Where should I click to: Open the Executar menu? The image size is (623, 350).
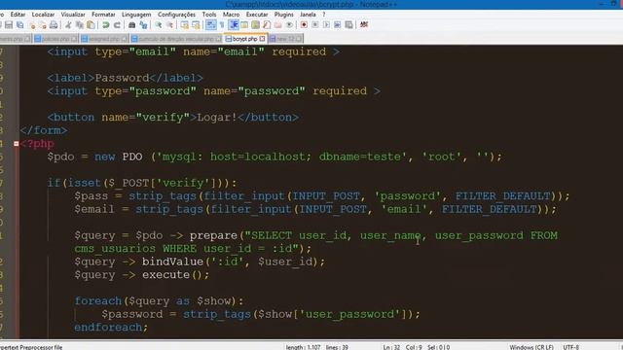[x=257, y=15]
